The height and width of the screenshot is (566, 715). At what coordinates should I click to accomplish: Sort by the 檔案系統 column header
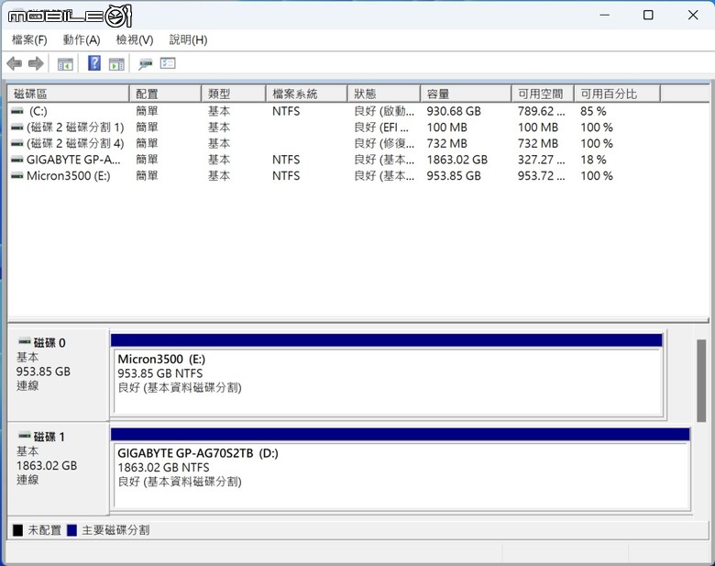[x=306, y=94]
